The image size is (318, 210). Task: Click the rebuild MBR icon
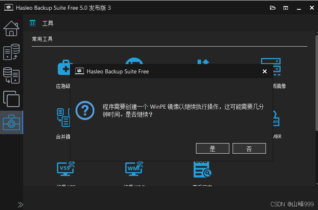tap(276, 118)
